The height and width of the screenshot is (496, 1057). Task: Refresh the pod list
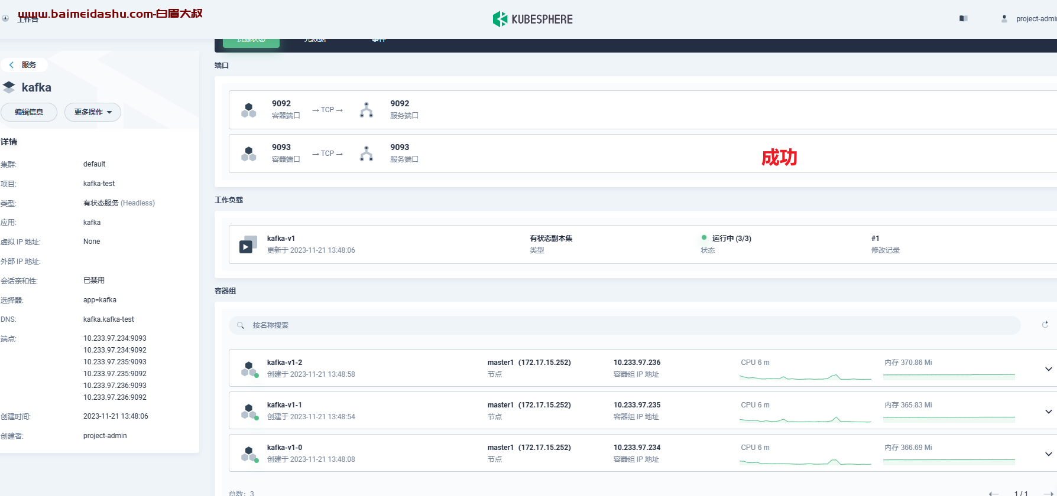1045,325
